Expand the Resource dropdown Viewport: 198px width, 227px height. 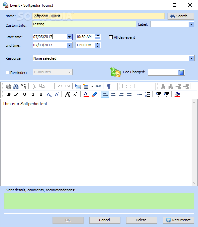click(191, 58)
